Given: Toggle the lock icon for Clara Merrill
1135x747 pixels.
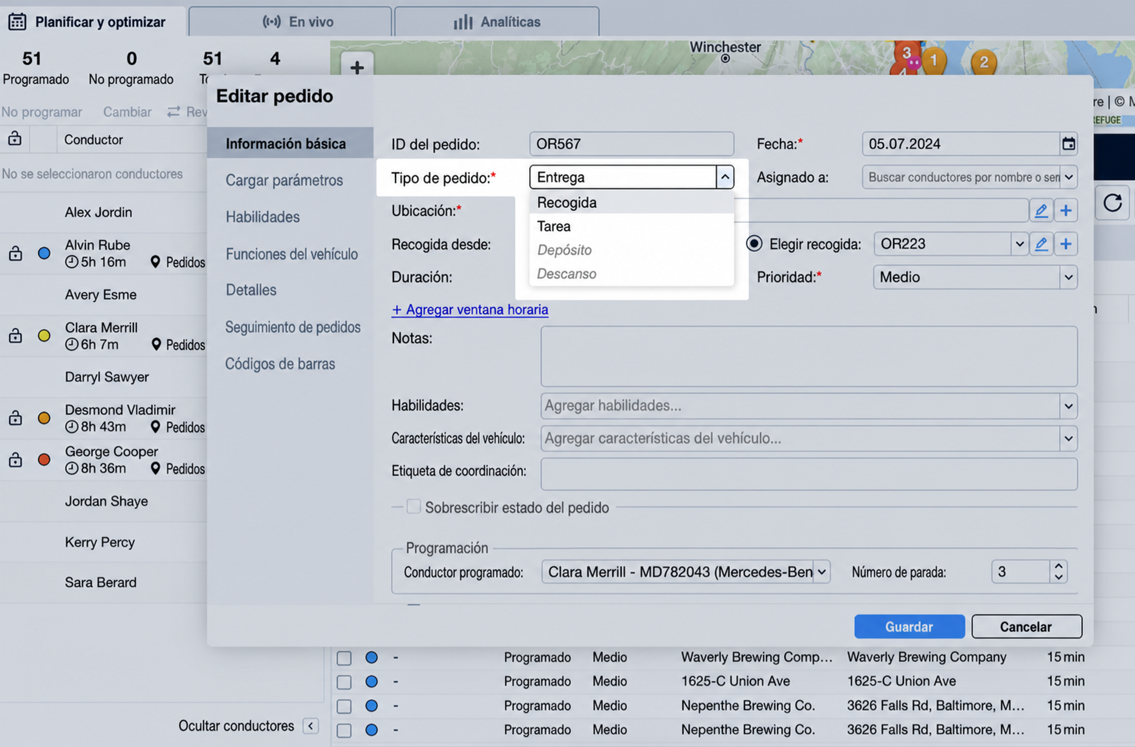Looking at the screenshot, I should click(15, 336).
